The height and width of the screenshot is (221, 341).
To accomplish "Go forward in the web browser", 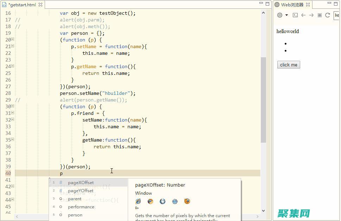I will click(311, 15).
